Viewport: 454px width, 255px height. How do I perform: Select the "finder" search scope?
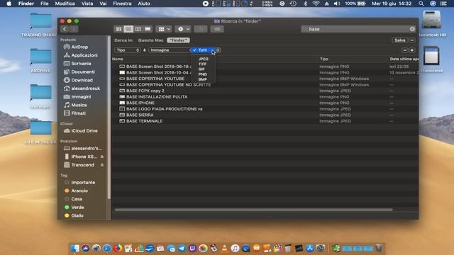tap(178, 40)
